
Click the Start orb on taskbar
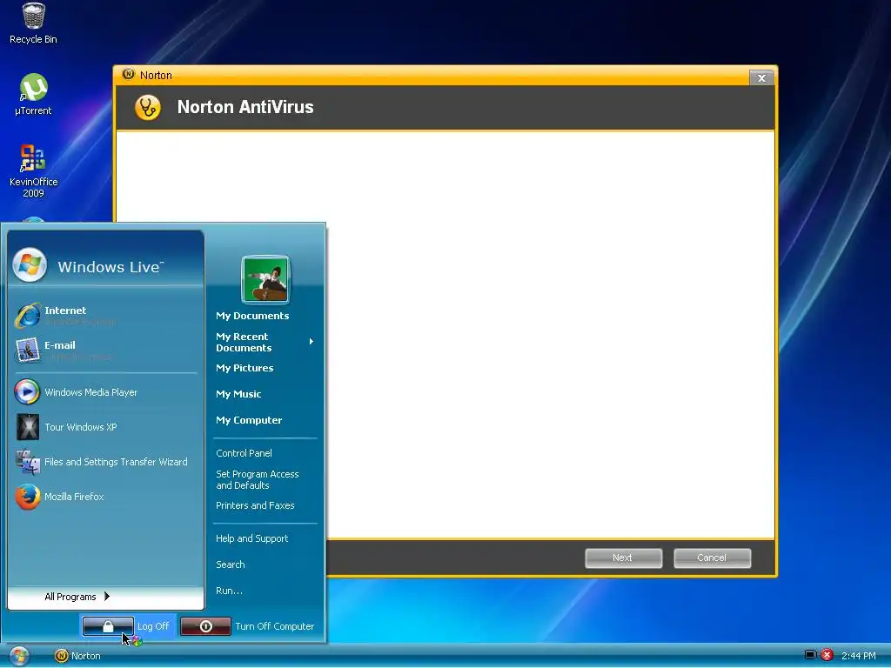click(x=19, y=656)
